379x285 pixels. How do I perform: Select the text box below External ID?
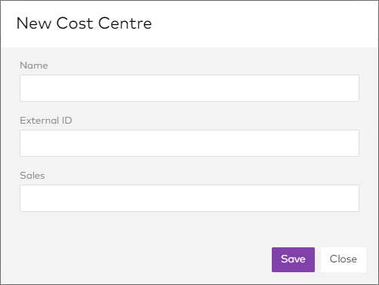point(189,143)
